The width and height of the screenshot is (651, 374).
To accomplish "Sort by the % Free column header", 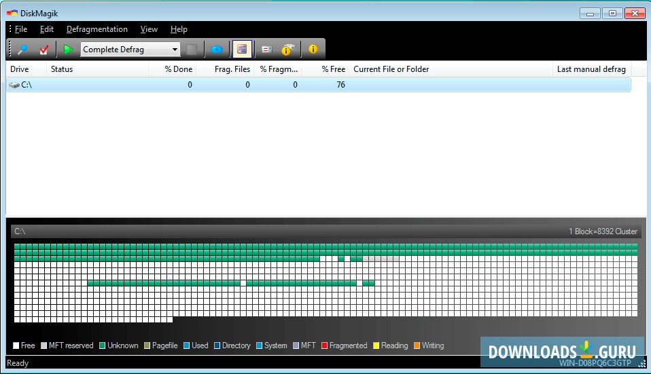I will pyautogui.click(x=325, y=69).
